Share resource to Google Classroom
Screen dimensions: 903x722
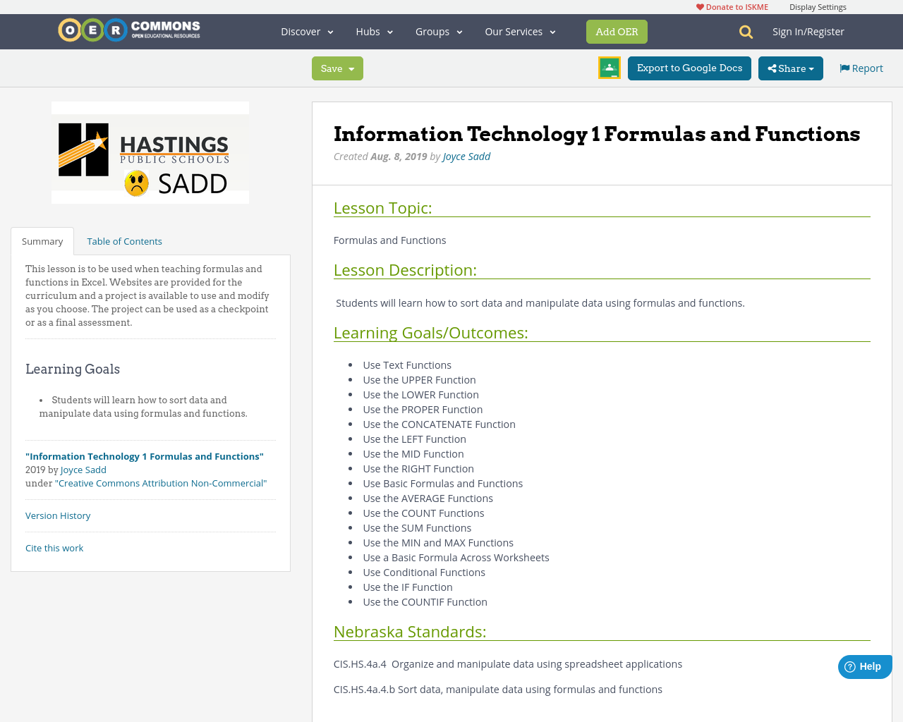coord(609,67)
